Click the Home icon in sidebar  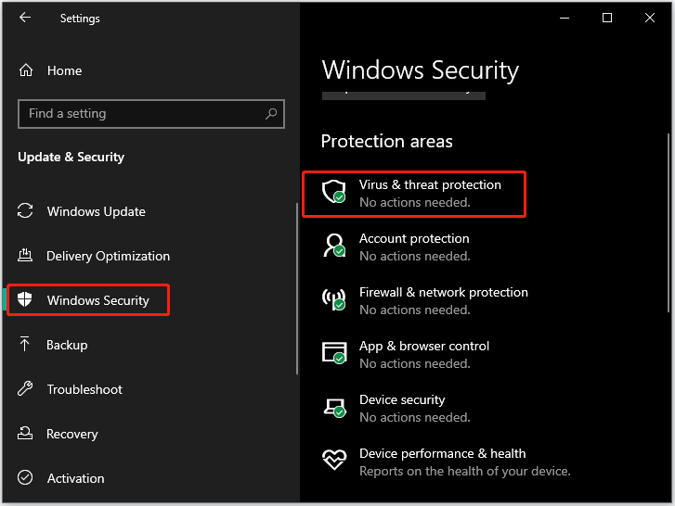click(x=26, y=70)
